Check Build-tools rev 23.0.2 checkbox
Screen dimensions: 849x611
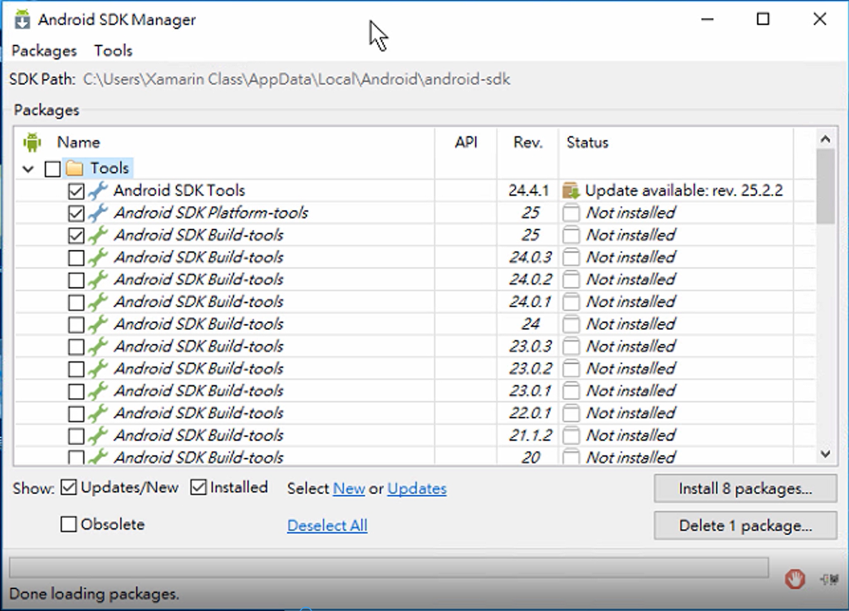[76, 369]
